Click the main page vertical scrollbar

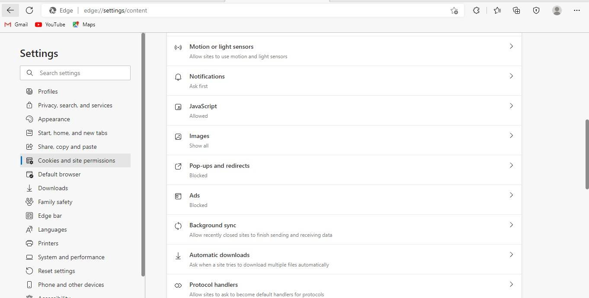587,154
